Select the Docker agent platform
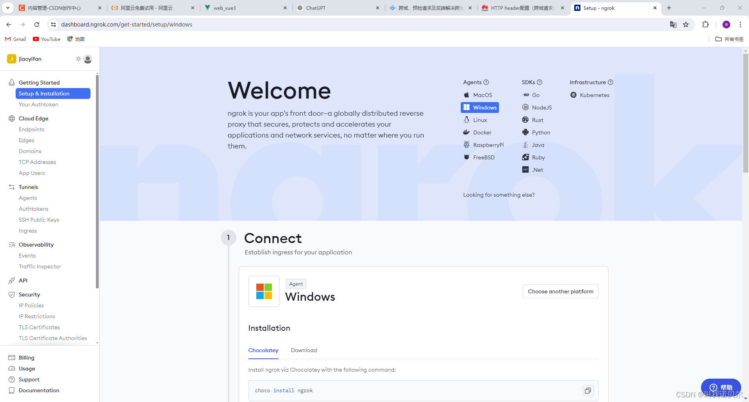This screenshot has height=402, width=749. 477,132
